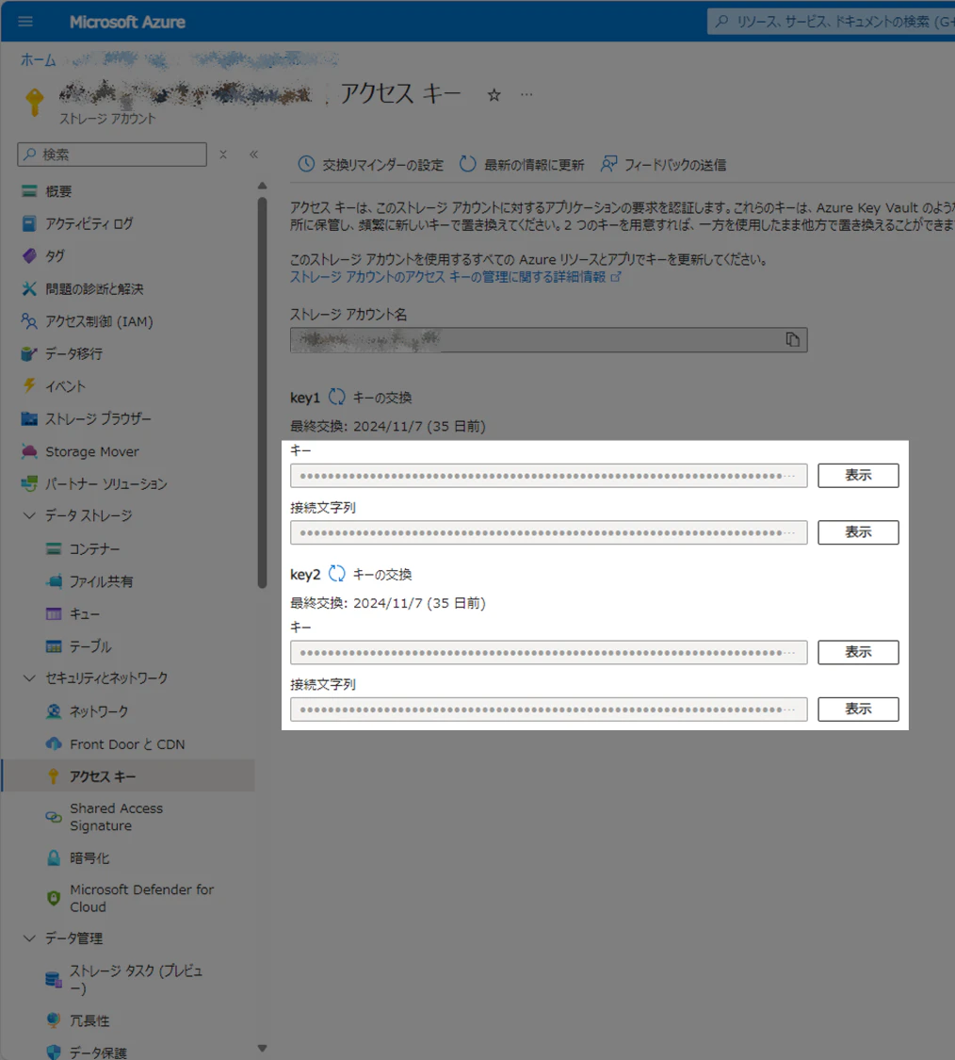955x1060 pixels.
Task: Open the access key management details link
Action: click(x=456, y=277)
